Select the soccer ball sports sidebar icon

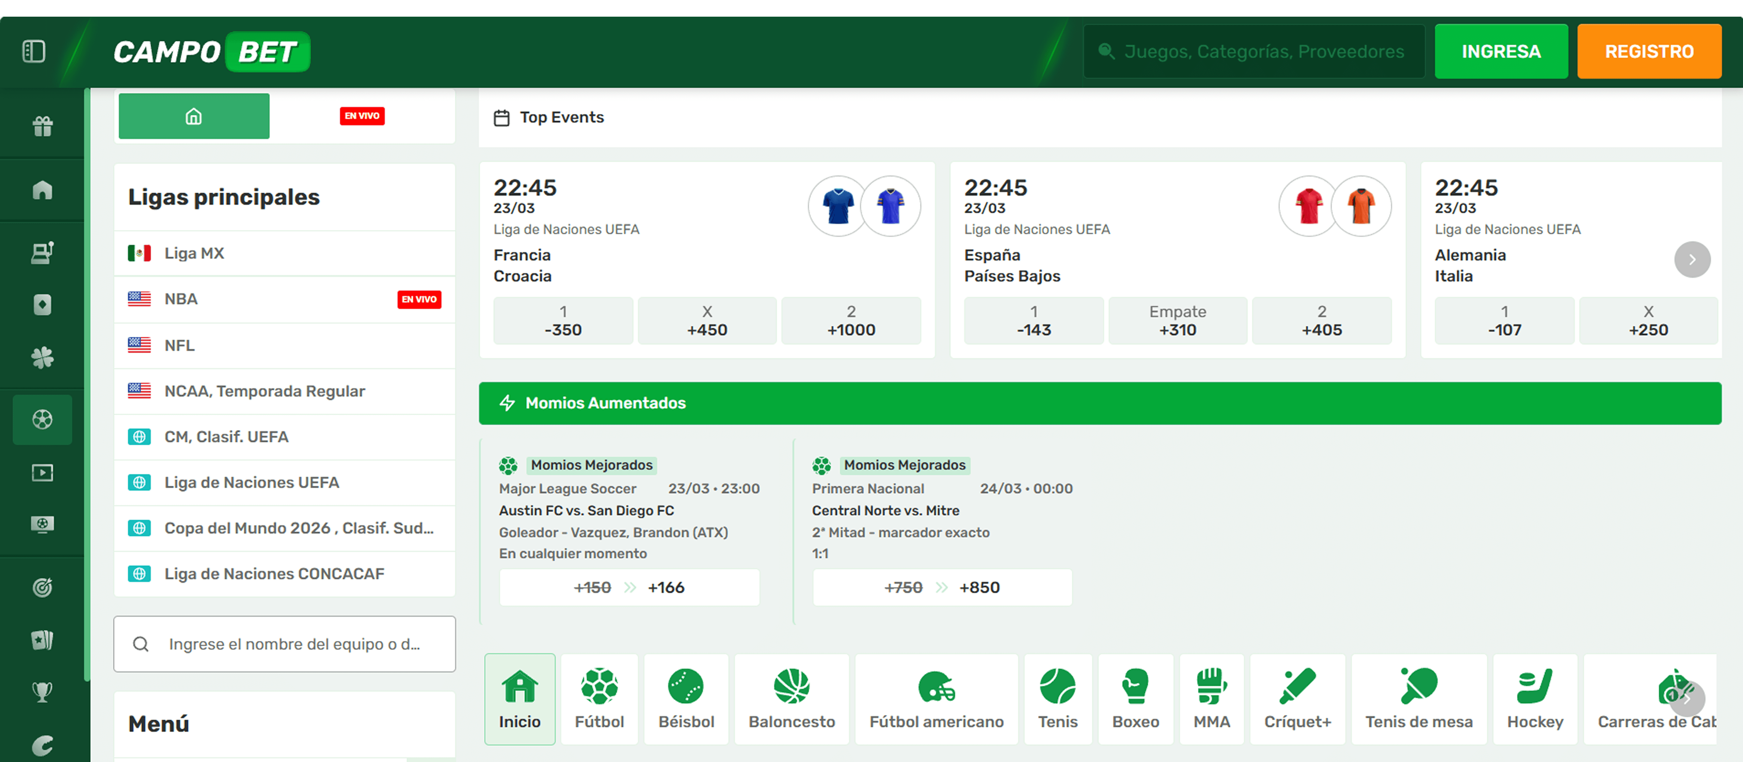point(43,419)
